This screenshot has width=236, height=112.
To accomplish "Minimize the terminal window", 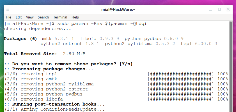I will pos(211,10).
